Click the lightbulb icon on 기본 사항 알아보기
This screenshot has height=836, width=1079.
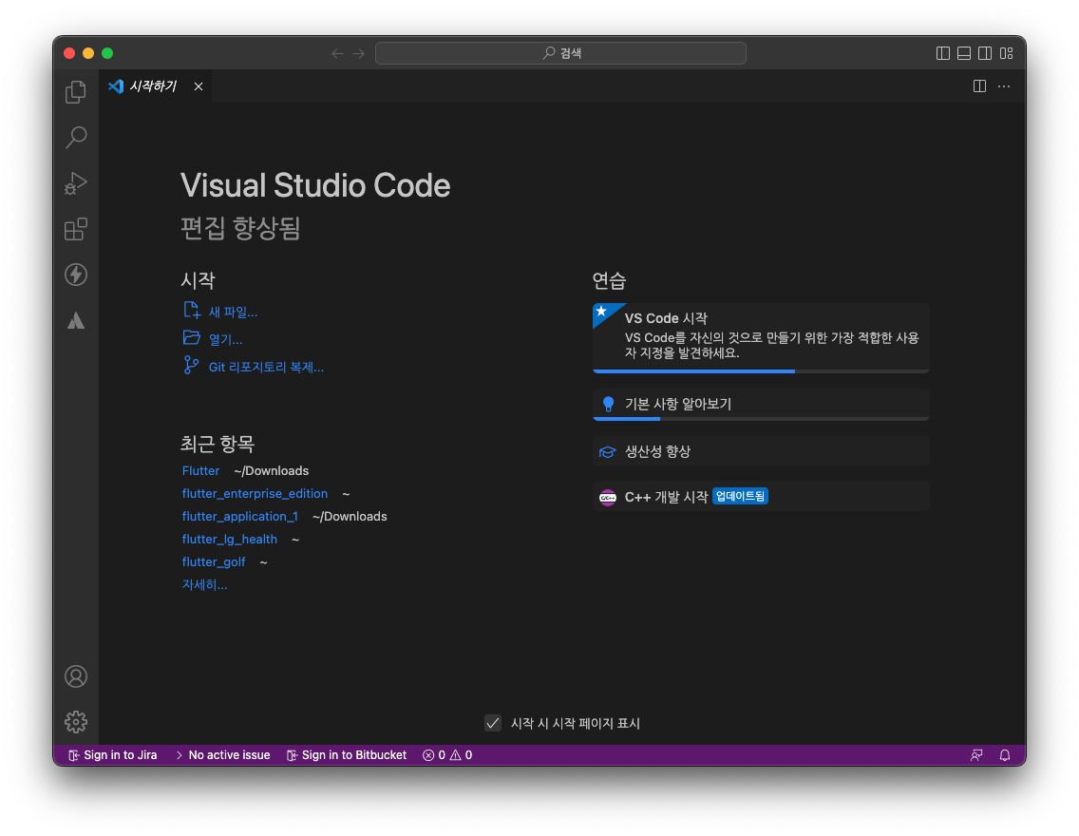click(608, 404)
